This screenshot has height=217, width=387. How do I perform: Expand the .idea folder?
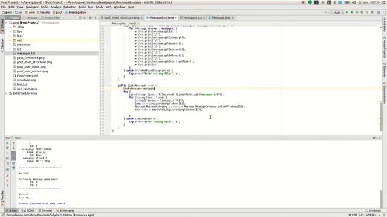[10, 27]
